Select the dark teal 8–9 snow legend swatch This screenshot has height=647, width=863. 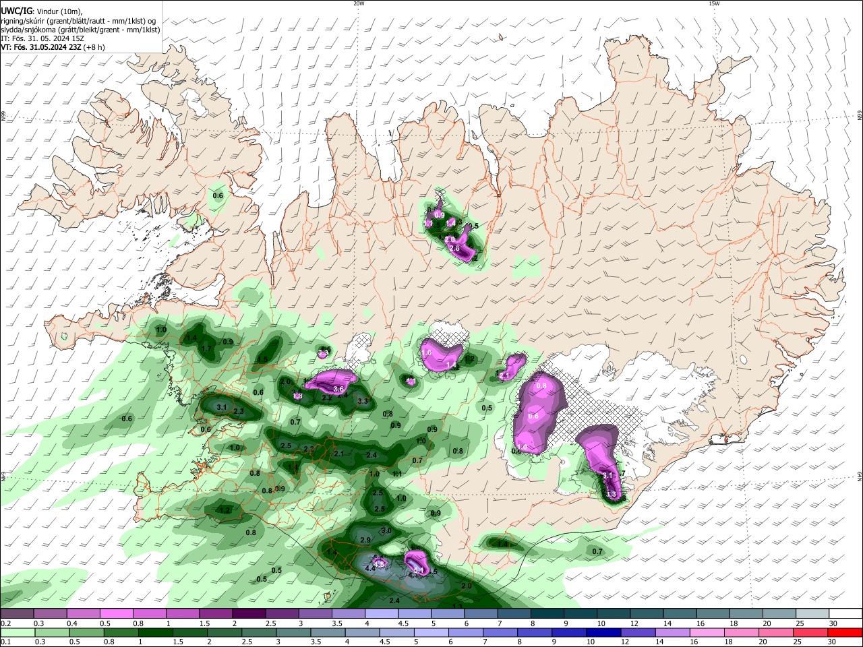tap(547, 613)
